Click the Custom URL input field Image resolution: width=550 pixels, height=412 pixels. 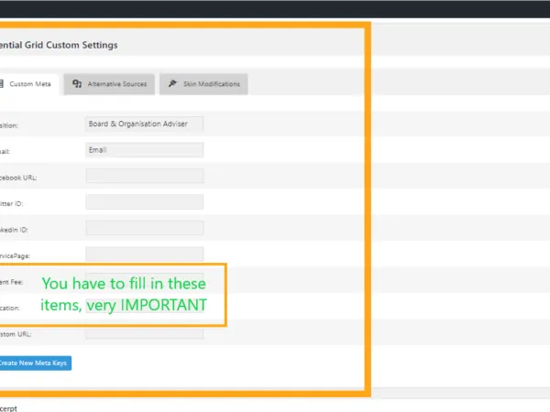145,333
